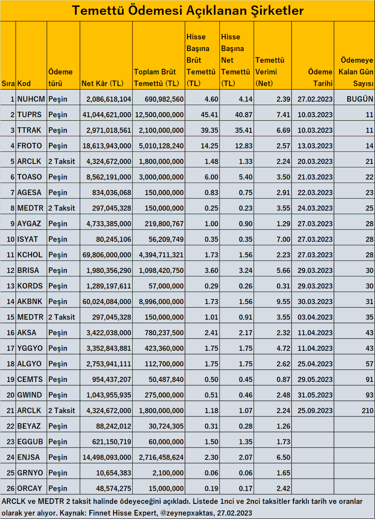Image resolution: width=375 pixels, height=519 pixels.
Task: Select net profit value 41,044,621,000
Action: pos(107,115)
